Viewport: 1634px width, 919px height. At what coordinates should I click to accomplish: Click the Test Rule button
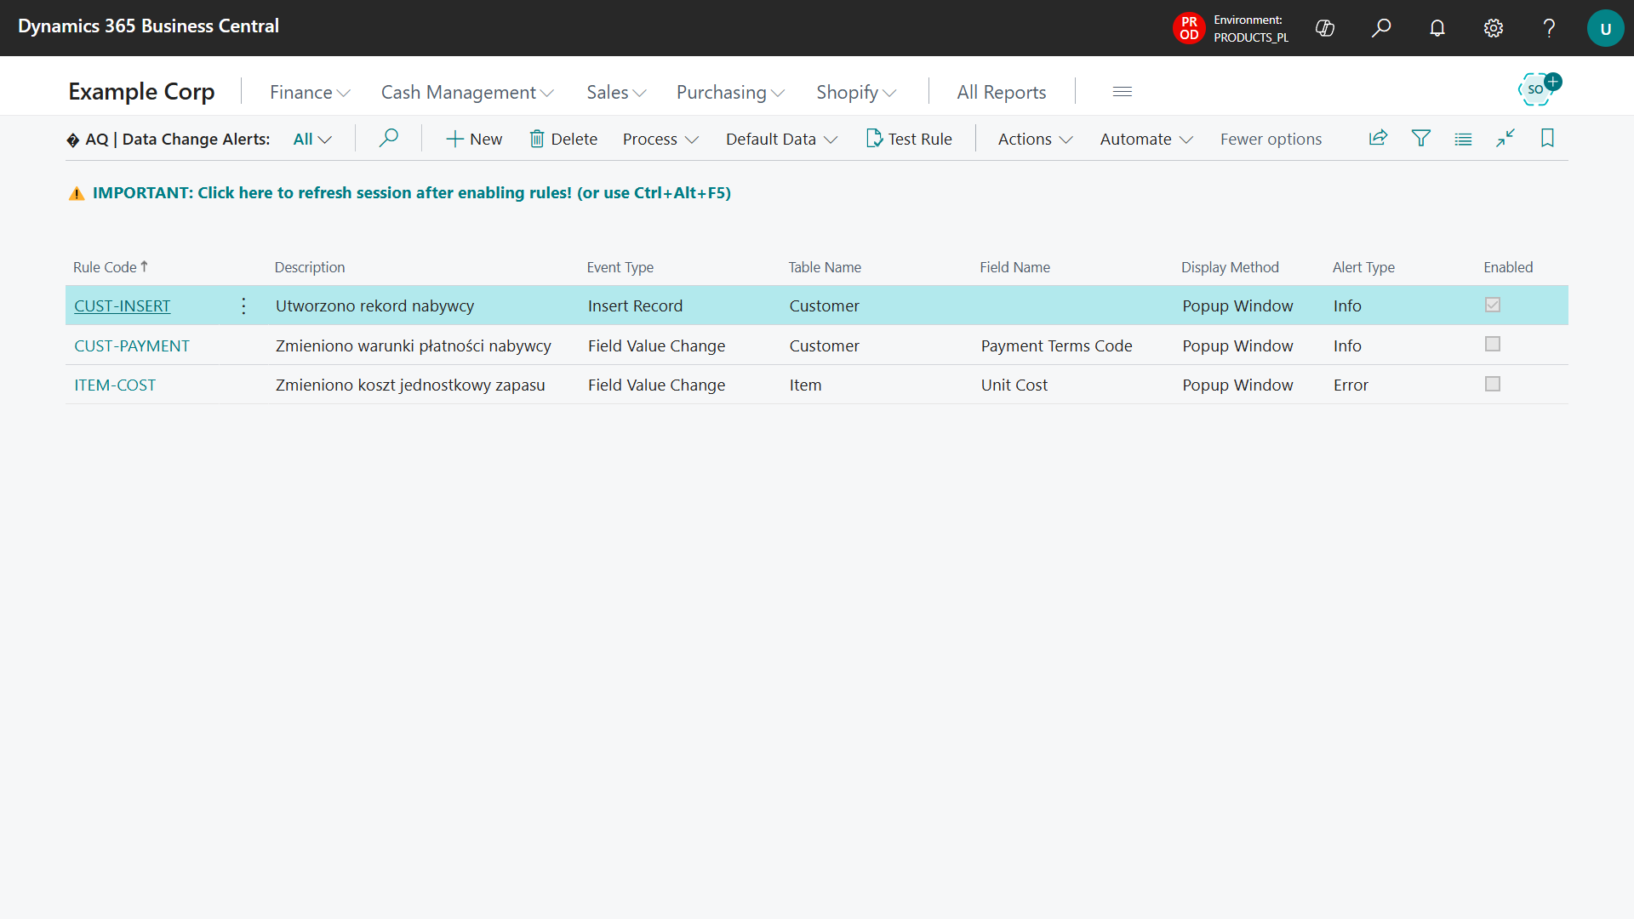[909, 140]
